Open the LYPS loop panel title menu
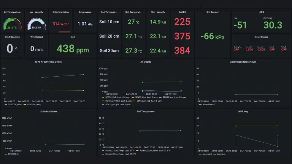The image size is (292, 164). point(243,112)
